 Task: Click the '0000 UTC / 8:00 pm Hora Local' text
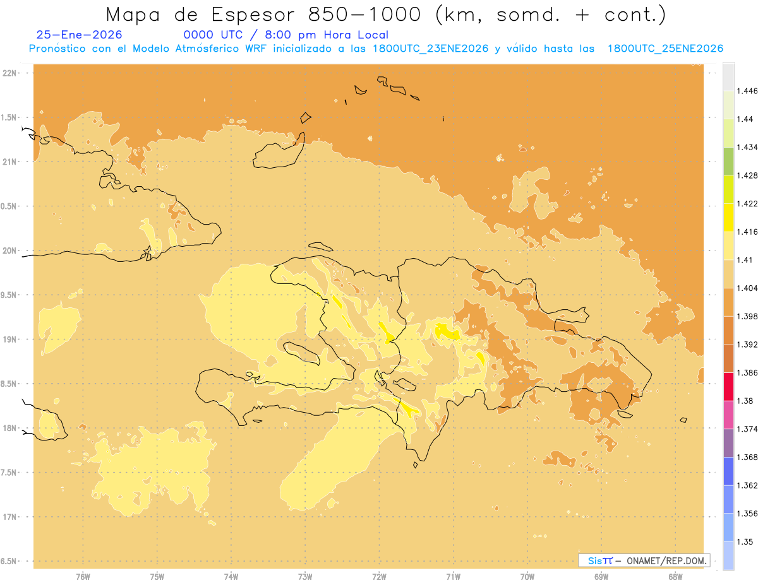tap(286, 35)
